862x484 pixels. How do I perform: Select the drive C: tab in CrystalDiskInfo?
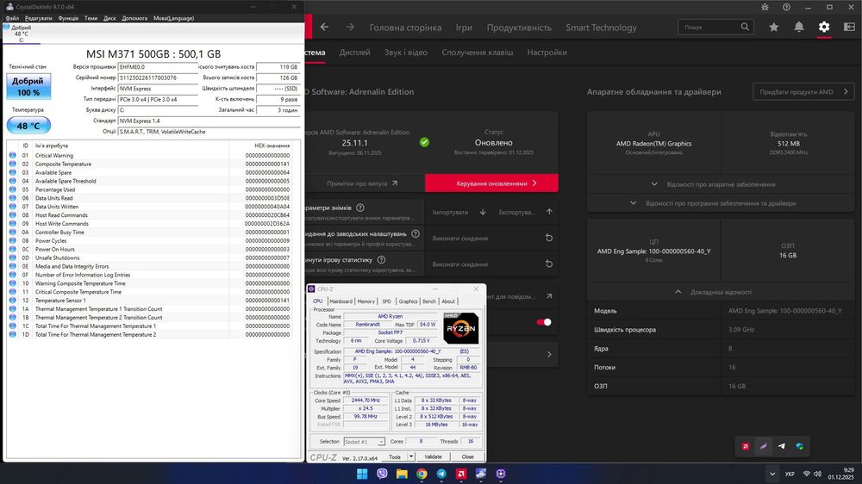tap(22, 34)
